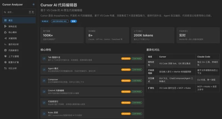The height and width of the screenshot is (119, 222).
Task: Click the check icon on the Tab 智能补全 row
Action: (x=44, y=59)
